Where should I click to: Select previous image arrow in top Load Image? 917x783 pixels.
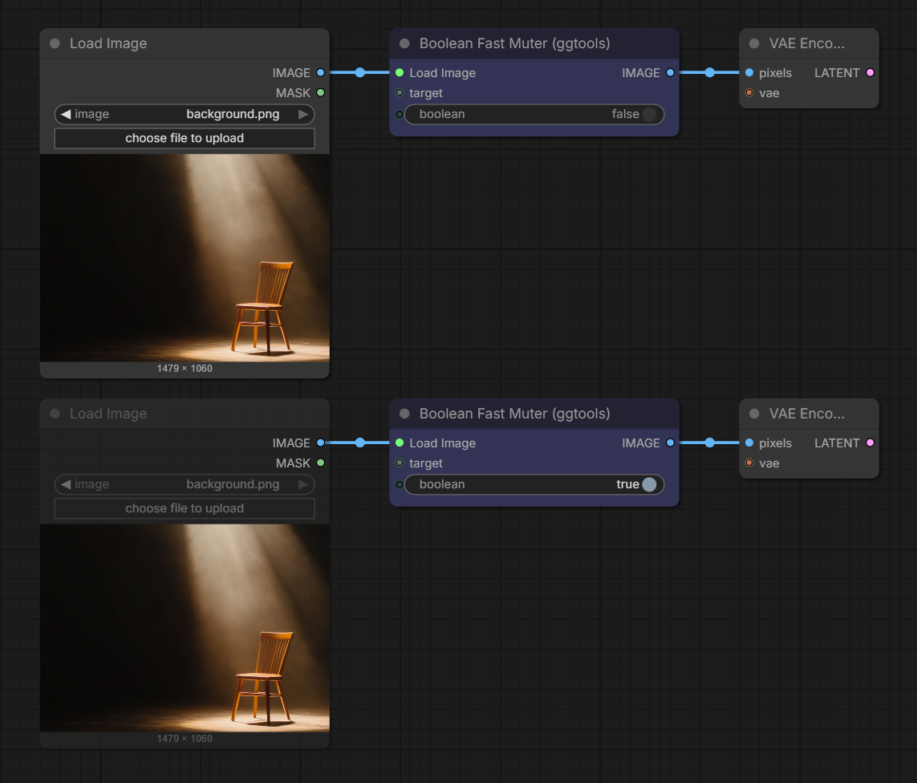66,114
